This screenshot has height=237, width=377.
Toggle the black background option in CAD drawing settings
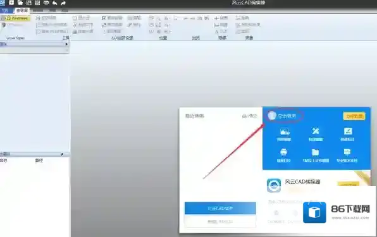coord(112,18)
